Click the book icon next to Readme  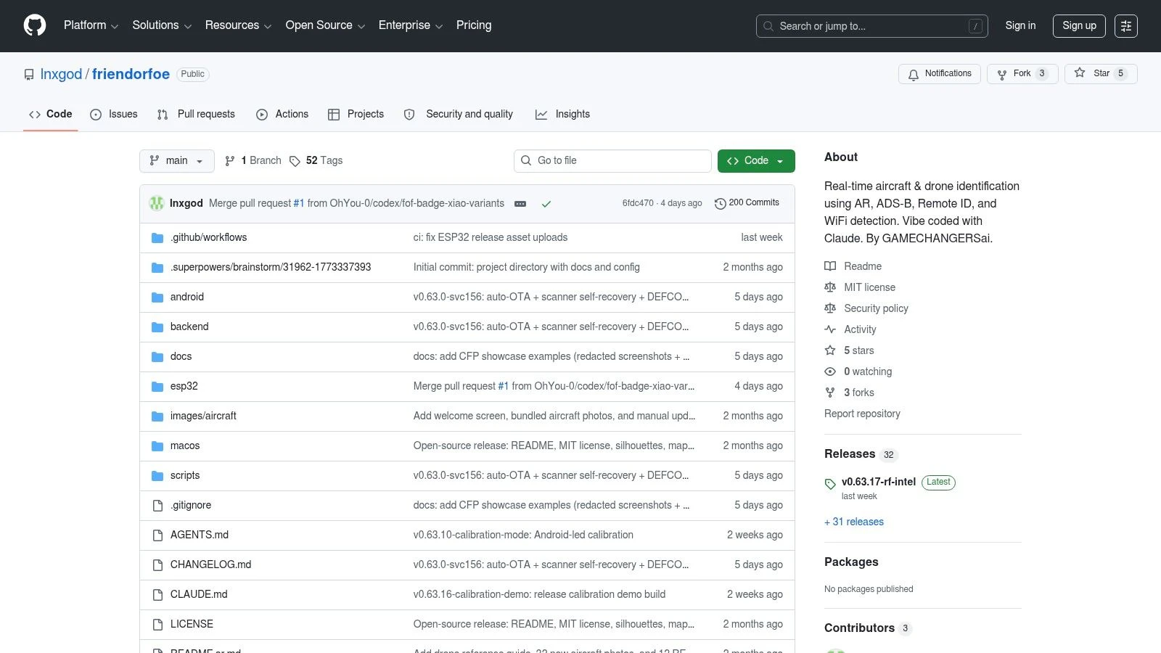(830, 266)
